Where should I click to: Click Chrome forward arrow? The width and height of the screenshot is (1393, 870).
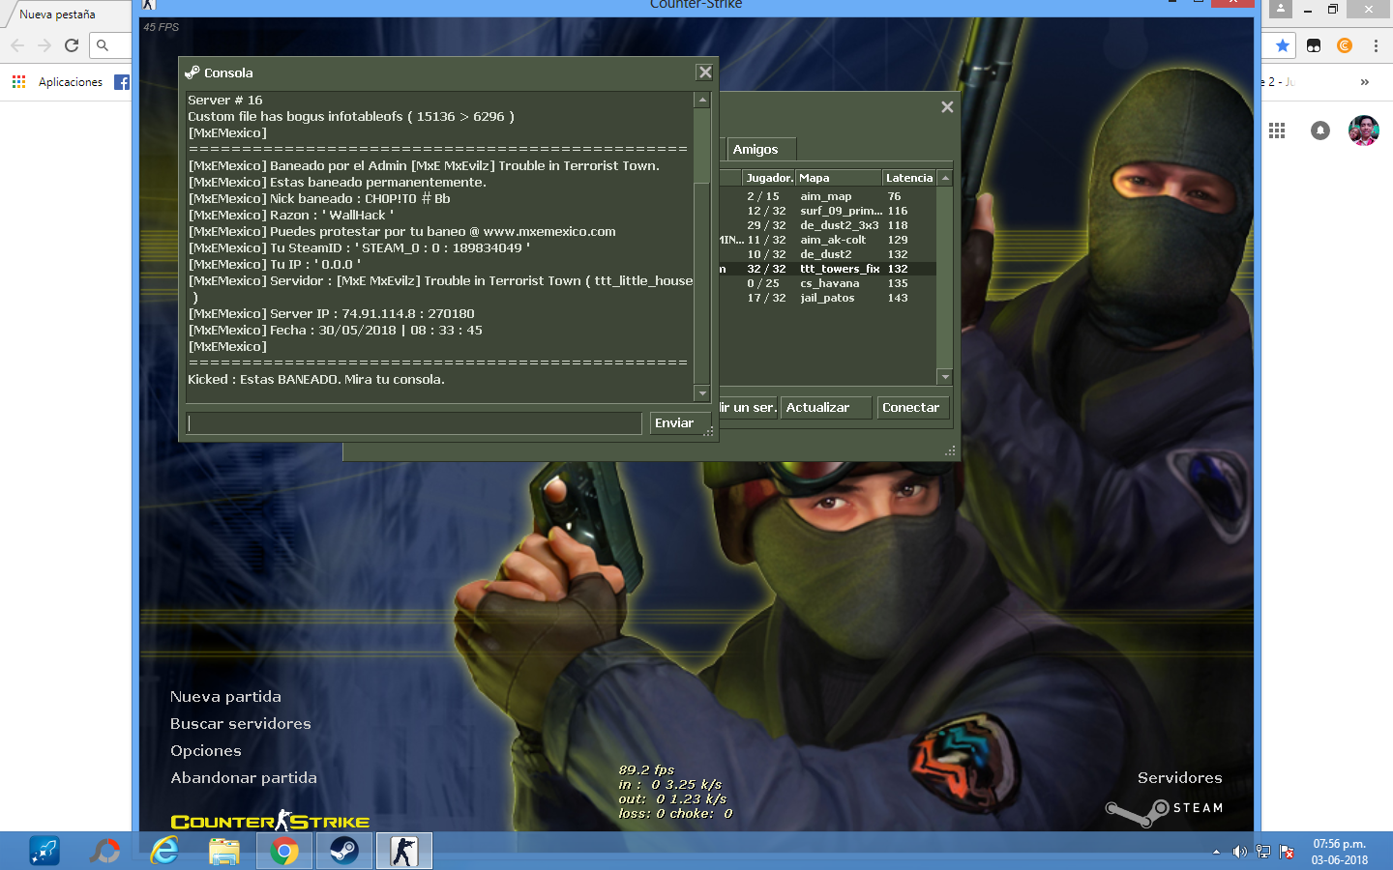44,45
